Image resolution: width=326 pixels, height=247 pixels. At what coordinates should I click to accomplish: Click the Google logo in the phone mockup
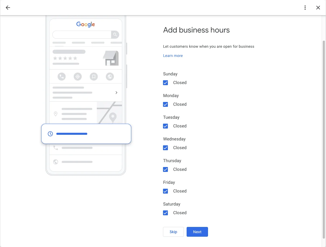[x=85, y=24]
